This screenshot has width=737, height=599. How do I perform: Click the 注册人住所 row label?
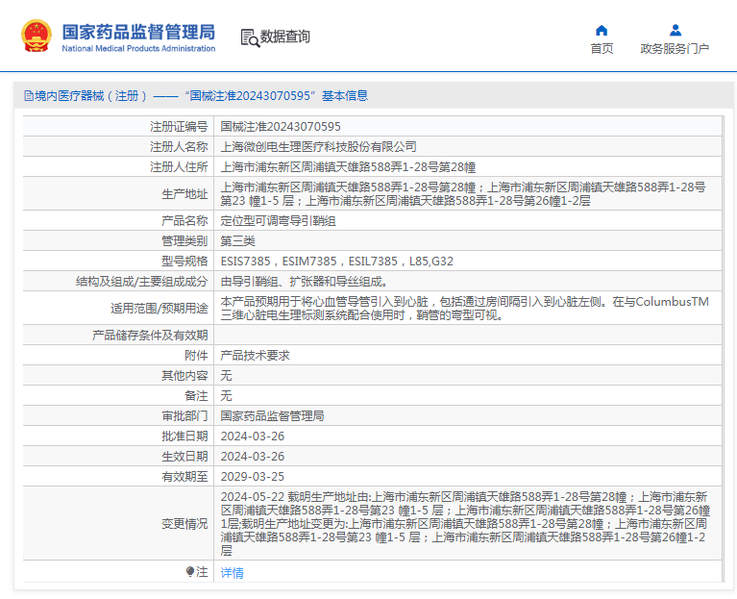click(x=179, y=167)
